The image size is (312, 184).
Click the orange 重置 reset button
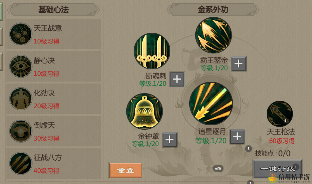tap(126, 170)
